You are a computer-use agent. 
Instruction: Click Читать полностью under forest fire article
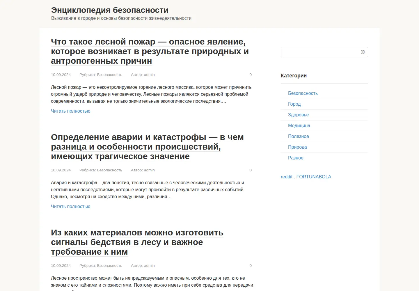(71, 111)
